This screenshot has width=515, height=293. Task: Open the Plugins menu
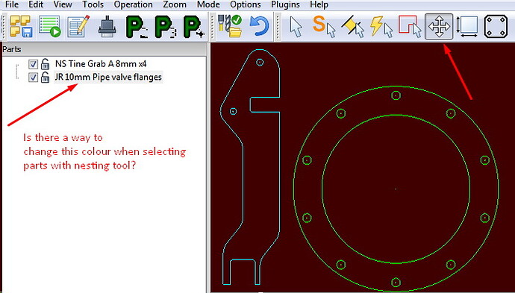[285, 4]
